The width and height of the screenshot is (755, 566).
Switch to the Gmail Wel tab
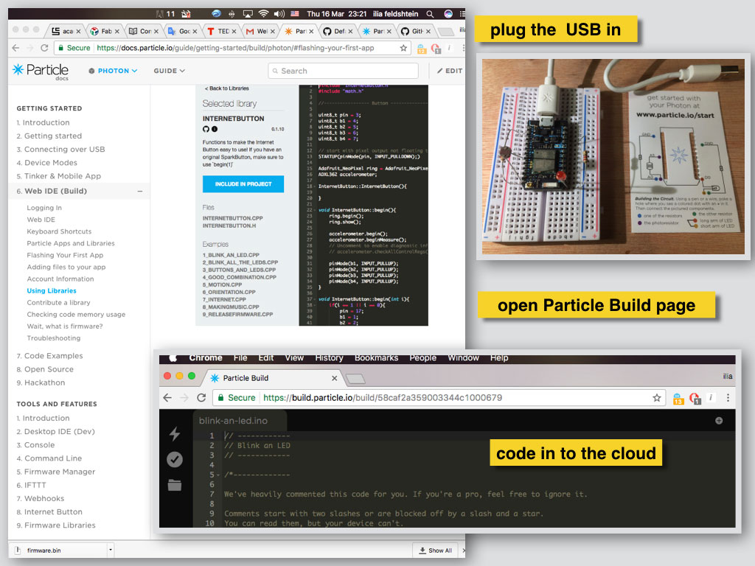[261, 31]
